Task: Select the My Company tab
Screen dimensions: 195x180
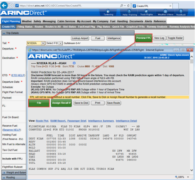Action: click(101, 21)
